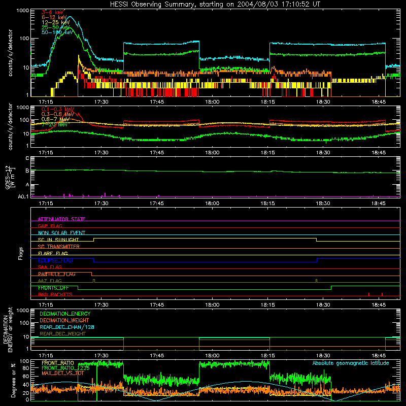Click the HESSI Observing Summary plot title
The height and width of the screenshot is (406, 406).
coord(215,4)
